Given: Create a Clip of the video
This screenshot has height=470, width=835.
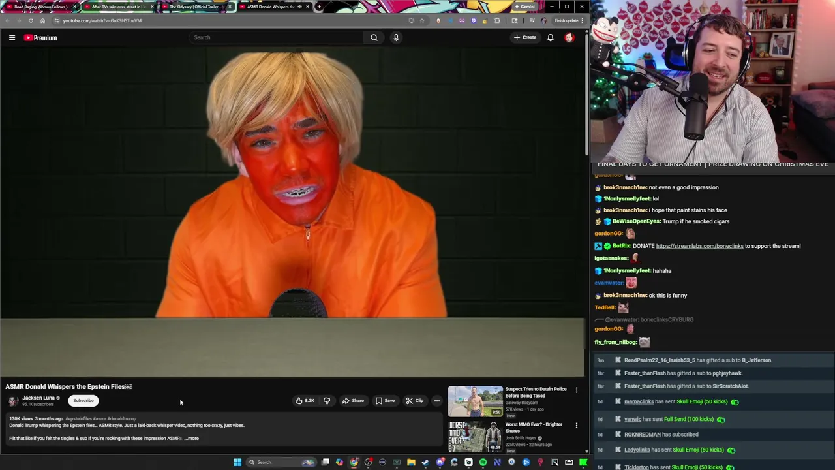Looking at the screenshot, I should 414,401.
